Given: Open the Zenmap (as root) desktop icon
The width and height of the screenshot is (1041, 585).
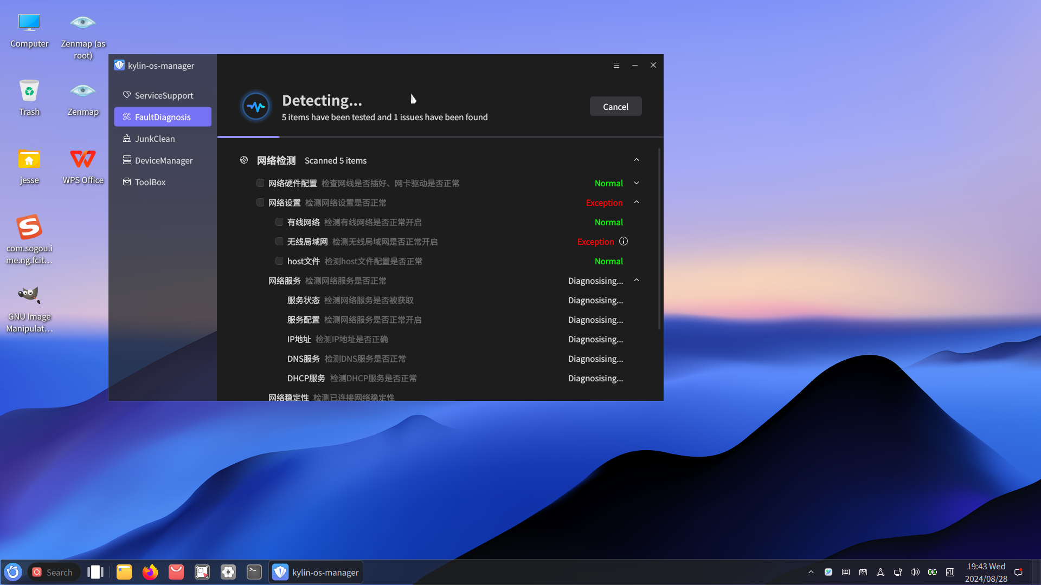Looking at the screenshot, I should (83, 36).
